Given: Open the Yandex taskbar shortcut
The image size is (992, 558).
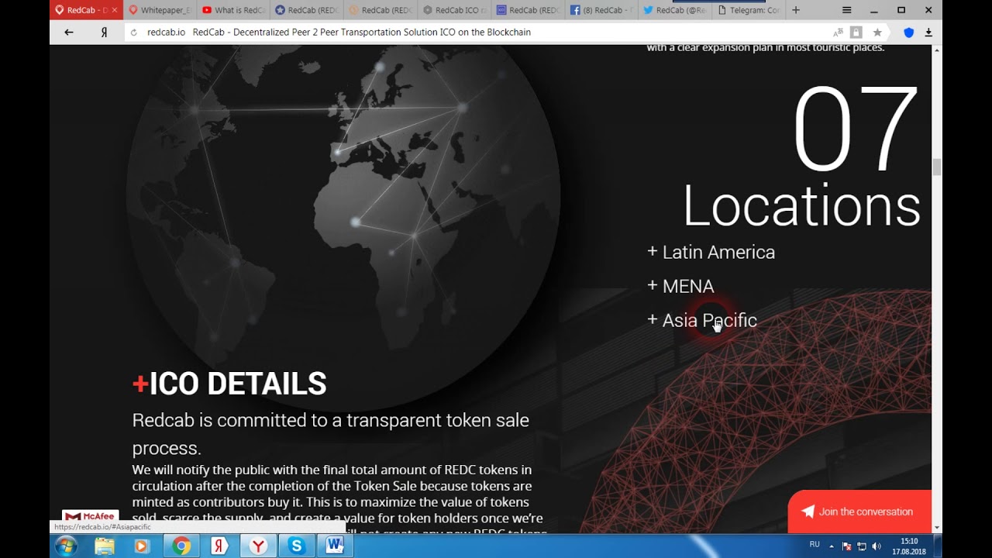Looking at the screenshot, I should tap(220, 546).
